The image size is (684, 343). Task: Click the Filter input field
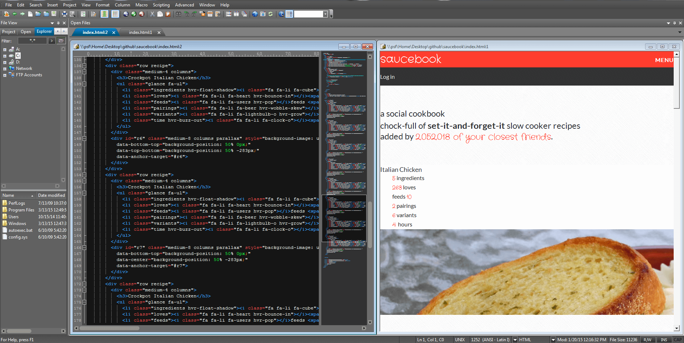tap(32, 41)
